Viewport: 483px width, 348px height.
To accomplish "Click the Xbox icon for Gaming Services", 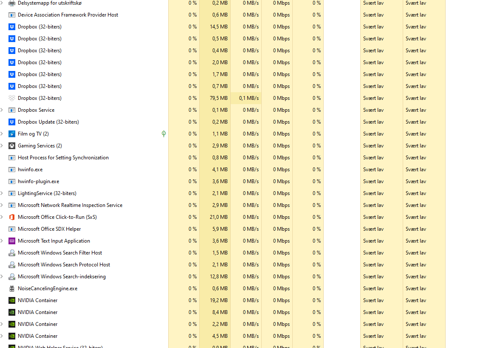I will coord(12,146).
